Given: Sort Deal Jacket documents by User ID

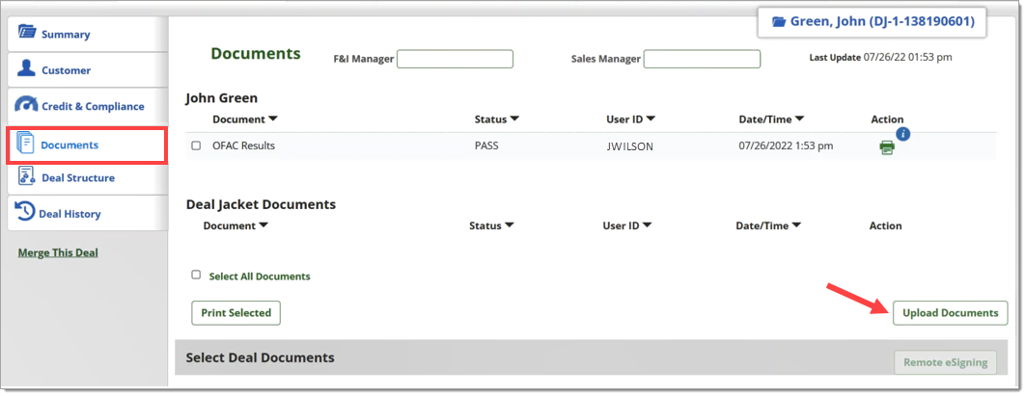Looking at the screenshot, I should [626, 225].
